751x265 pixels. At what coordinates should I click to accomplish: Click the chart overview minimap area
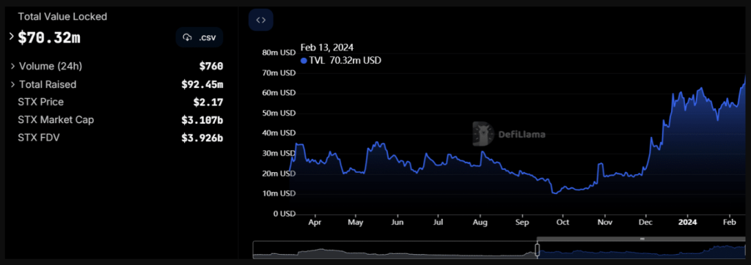(499, 250)
